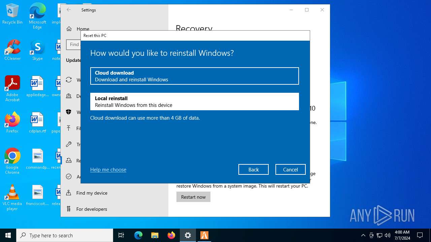Screen dimensions: 431x242
Task: Choose the Local reinstall option
Action: [195, 102]
